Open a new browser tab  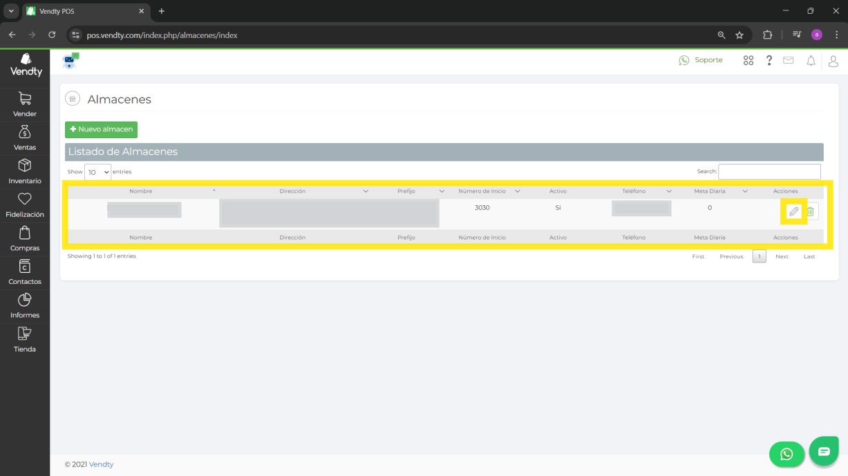pos(162,11)
